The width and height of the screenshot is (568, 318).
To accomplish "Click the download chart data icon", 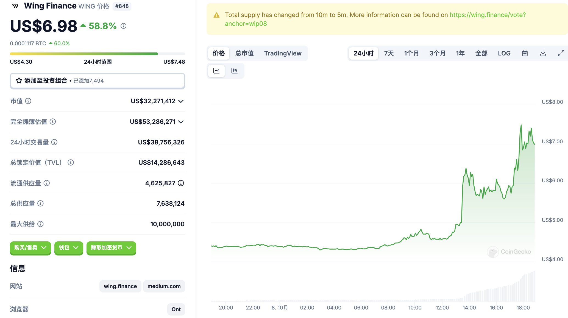I will (543, 53).
